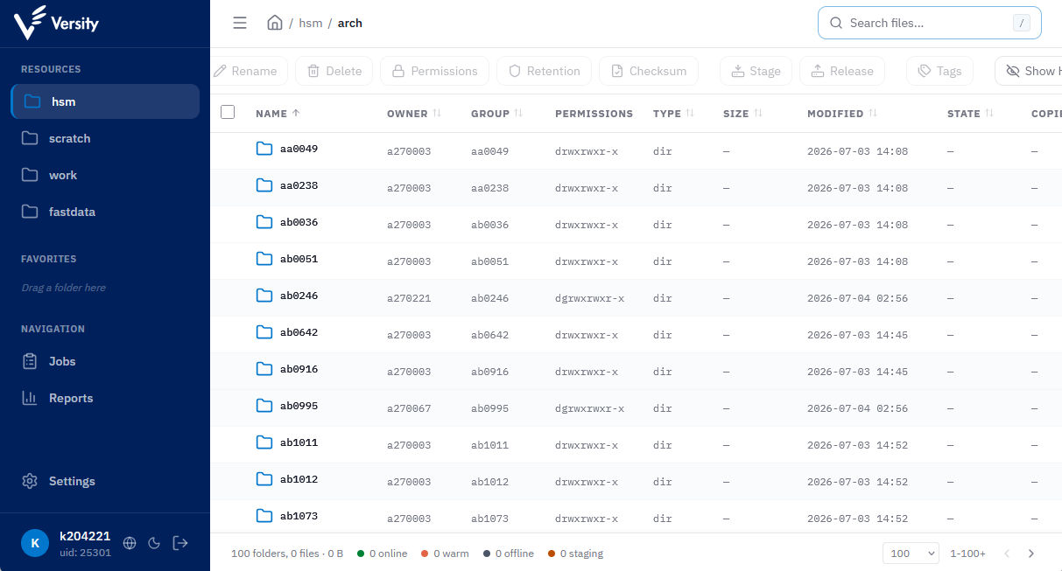
Task: Toggle dark mode moon icon
Action: 154,543
